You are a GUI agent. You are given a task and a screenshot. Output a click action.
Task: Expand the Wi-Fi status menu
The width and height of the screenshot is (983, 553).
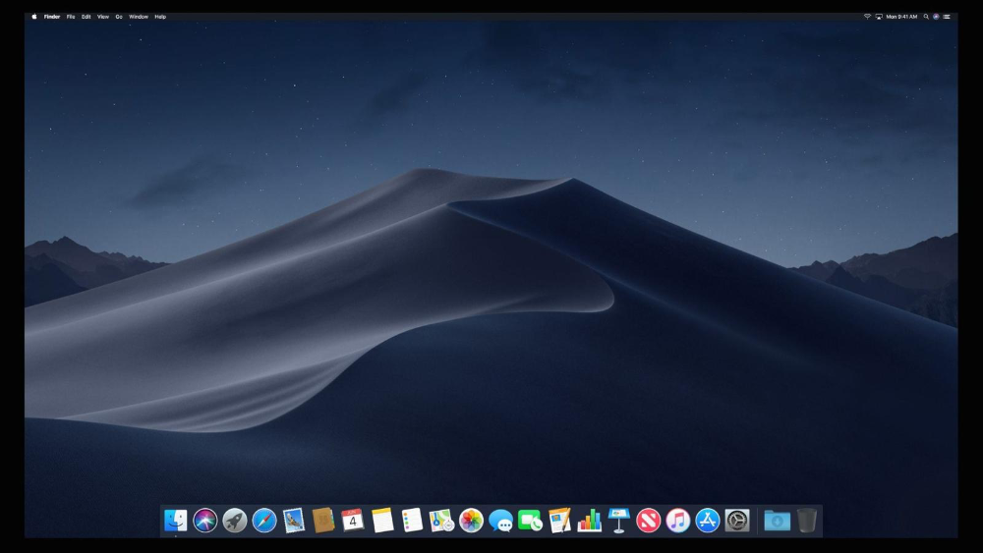pyautogui.click(x=867, y=17)
